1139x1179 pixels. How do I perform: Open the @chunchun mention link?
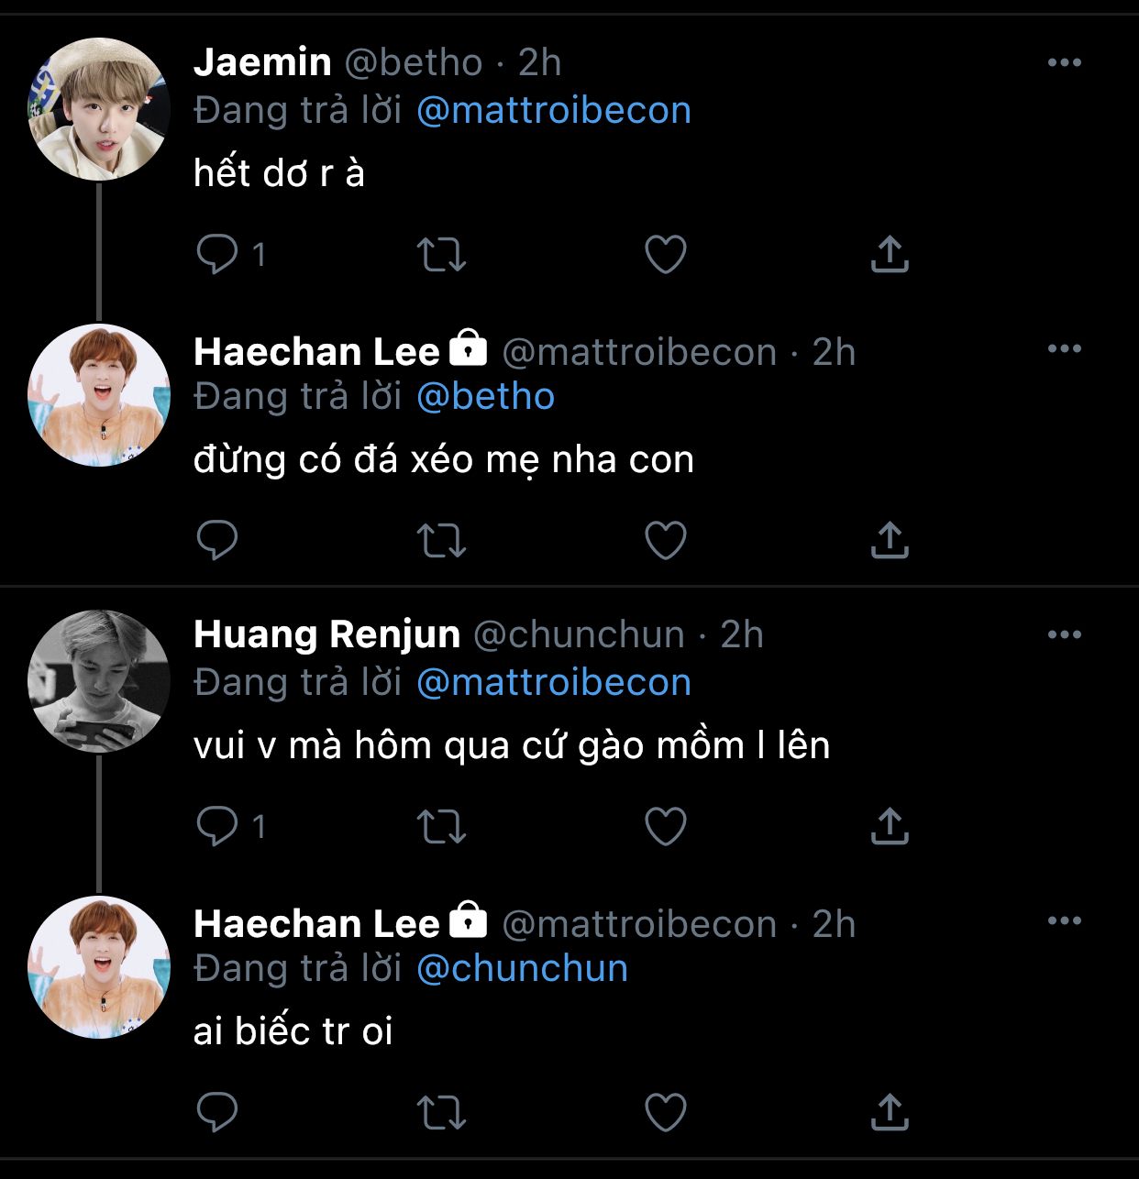pos(522,969)
